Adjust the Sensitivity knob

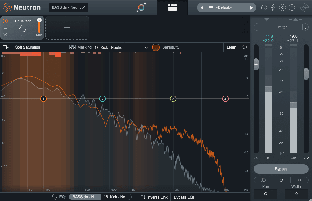pyautogui.click(x=156, y=47)
